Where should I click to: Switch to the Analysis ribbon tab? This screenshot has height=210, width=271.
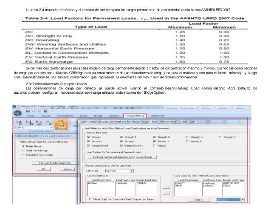114,115
